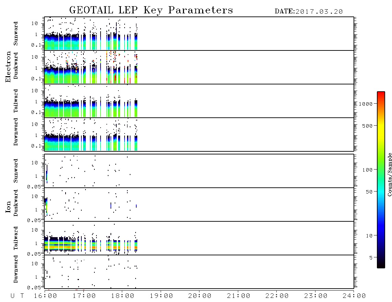
Task: Click the DATE:2017.03.20 label
Action: coord(309,12)
